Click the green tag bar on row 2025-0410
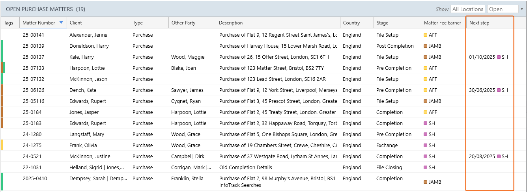 tap(2, 181)
